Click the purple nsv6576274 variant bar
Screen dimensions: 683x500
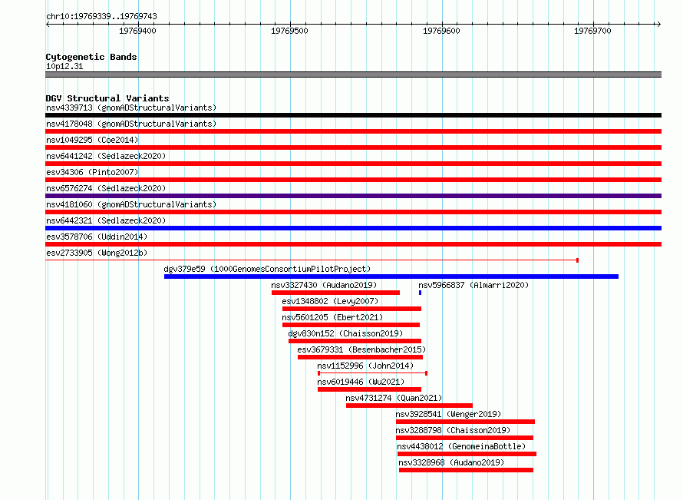point(353,196)
